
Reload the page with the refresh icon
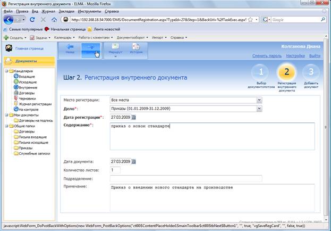[32, 20]
